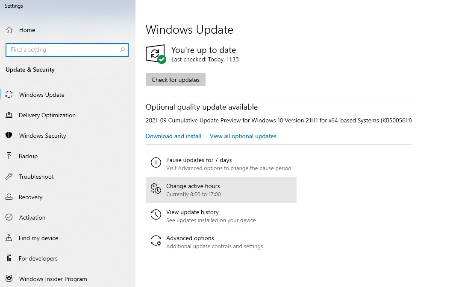The width and height of the screenshot is (450, 287).
Task: Click the Troubleshoot wrench icon
Action: pos(9,177)
